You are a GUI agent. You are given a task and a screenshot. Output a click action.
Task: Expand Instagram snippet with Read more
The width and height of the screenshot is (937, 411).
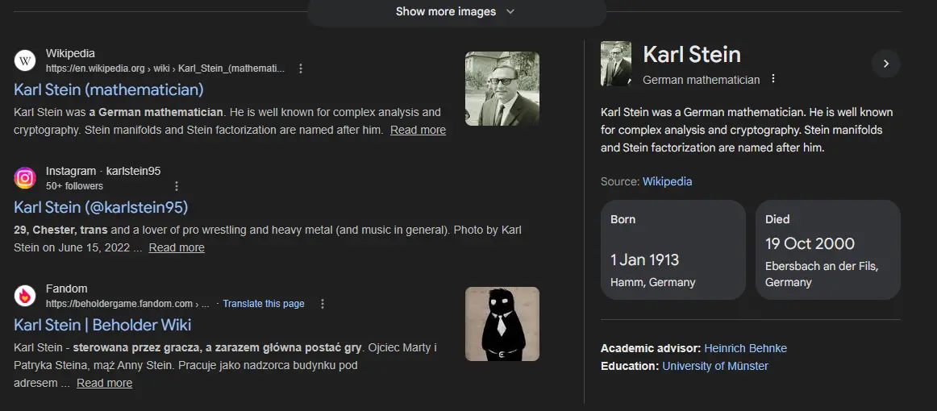click(x=177, y=247)
